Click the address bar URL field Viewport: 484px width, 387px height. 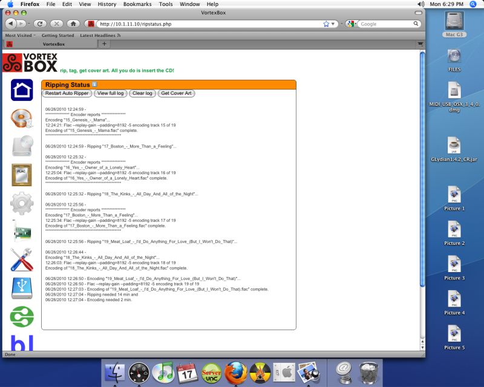[210, 24]
